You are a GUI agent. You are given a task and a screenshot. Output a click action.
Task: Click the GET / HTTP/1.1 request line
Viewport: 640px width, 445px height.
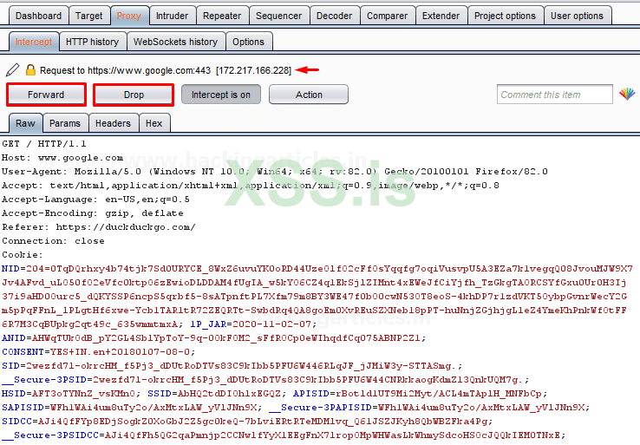click(x=44, y=144)
